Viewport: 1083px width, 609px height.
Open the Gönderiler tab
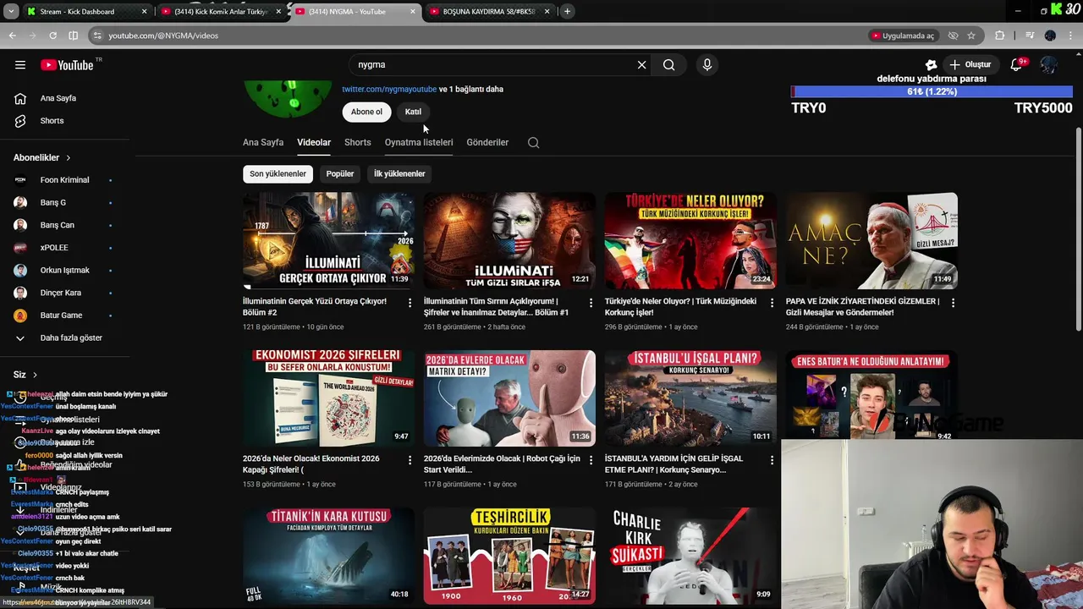487,142
